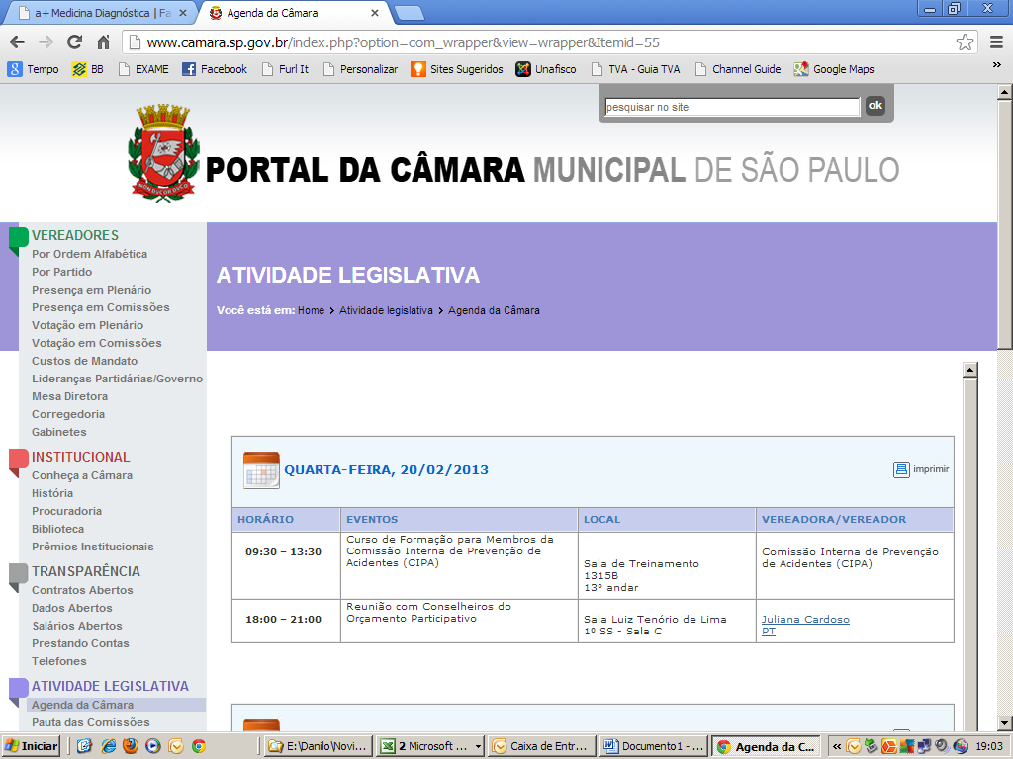Click the imprimir printer icon
Image resolution: width=1013 pixels, height=759 pixels.
[901, 469]
